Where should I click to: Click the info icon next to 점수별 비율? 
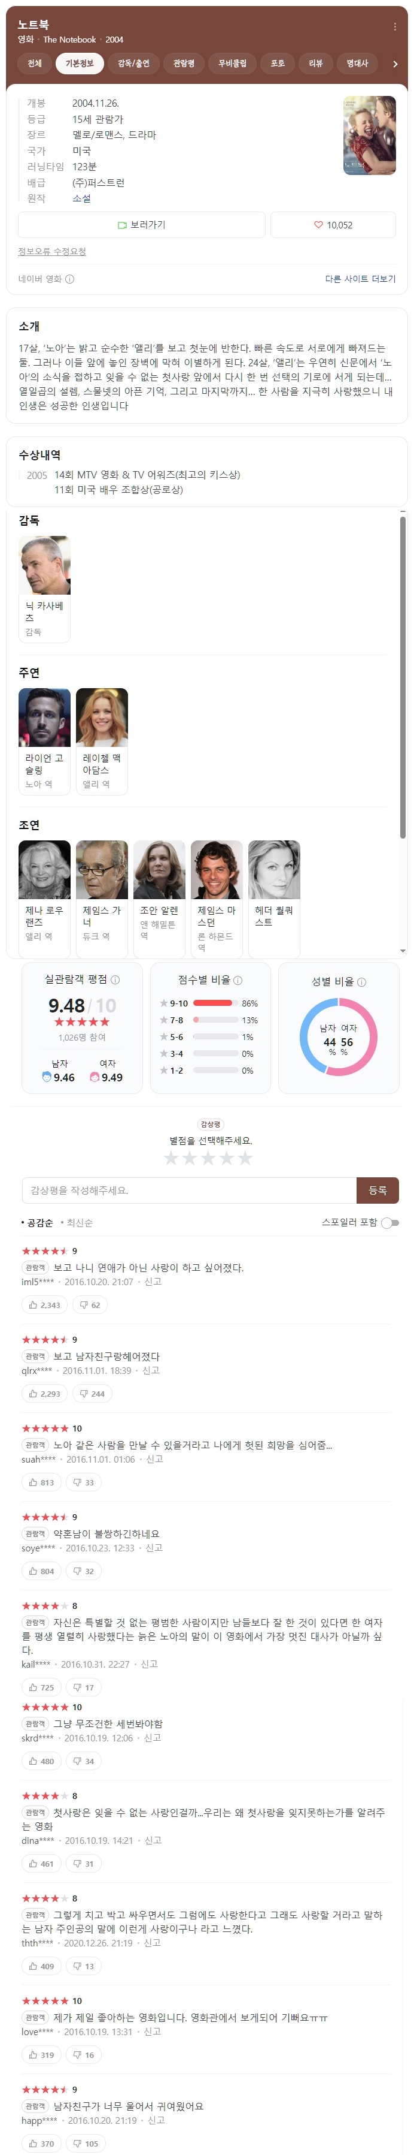(238, 981)
